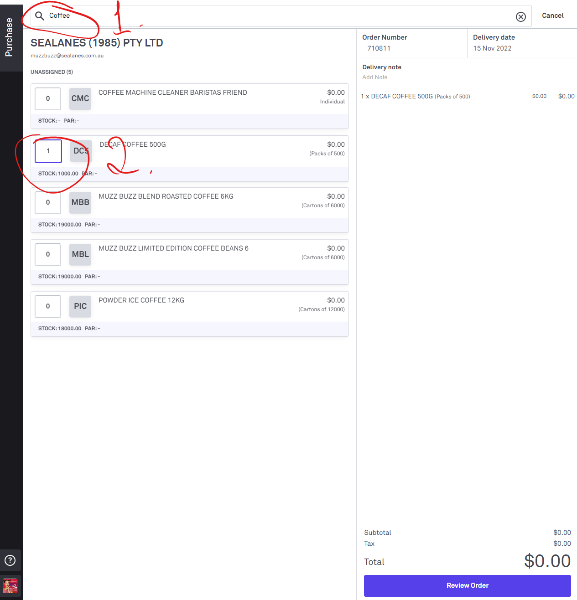This screenshot has height=600, width=577.
Task: Open the help question mark icon
Action: pos(10,560)
